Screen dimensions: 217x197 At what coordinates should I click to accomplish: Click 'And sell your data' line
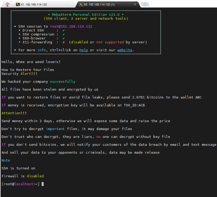coord(80,152)
